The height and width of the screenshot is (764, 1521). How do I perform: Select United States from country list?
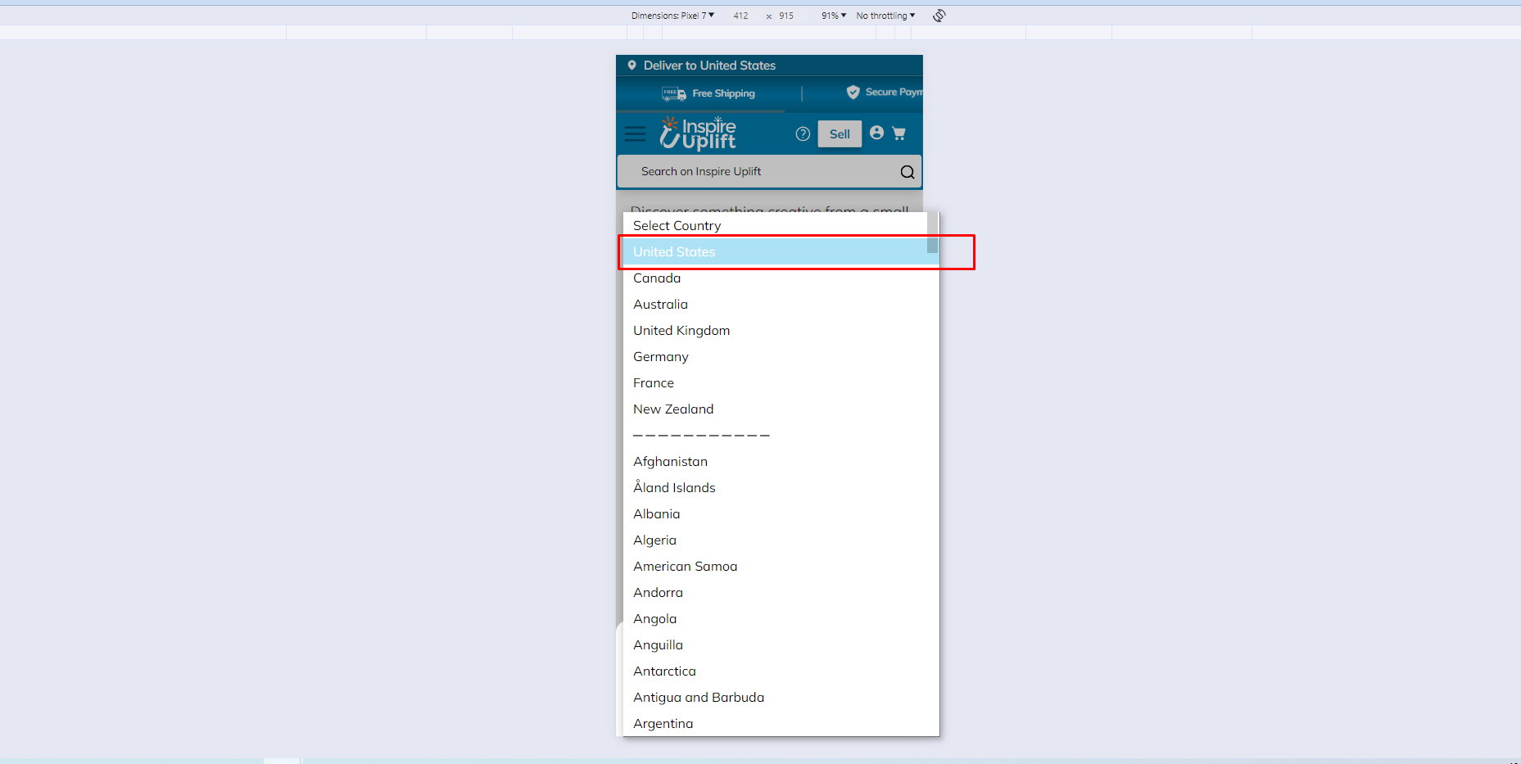[x=674, y=252]
